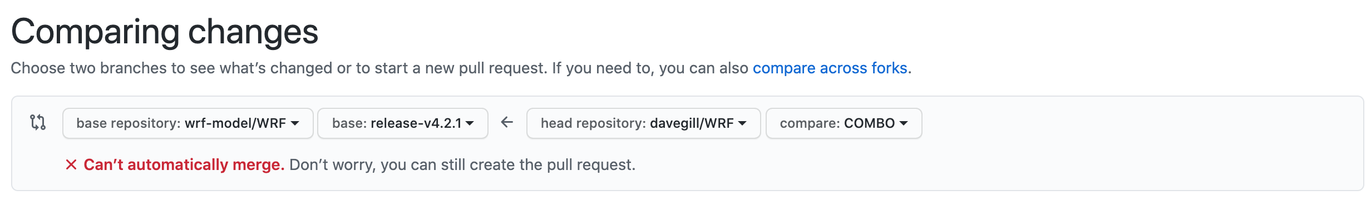The image size is (1371, 200).
Task: Click the caret beside release-v4.2.1
Action: click(x=470, y=123)
